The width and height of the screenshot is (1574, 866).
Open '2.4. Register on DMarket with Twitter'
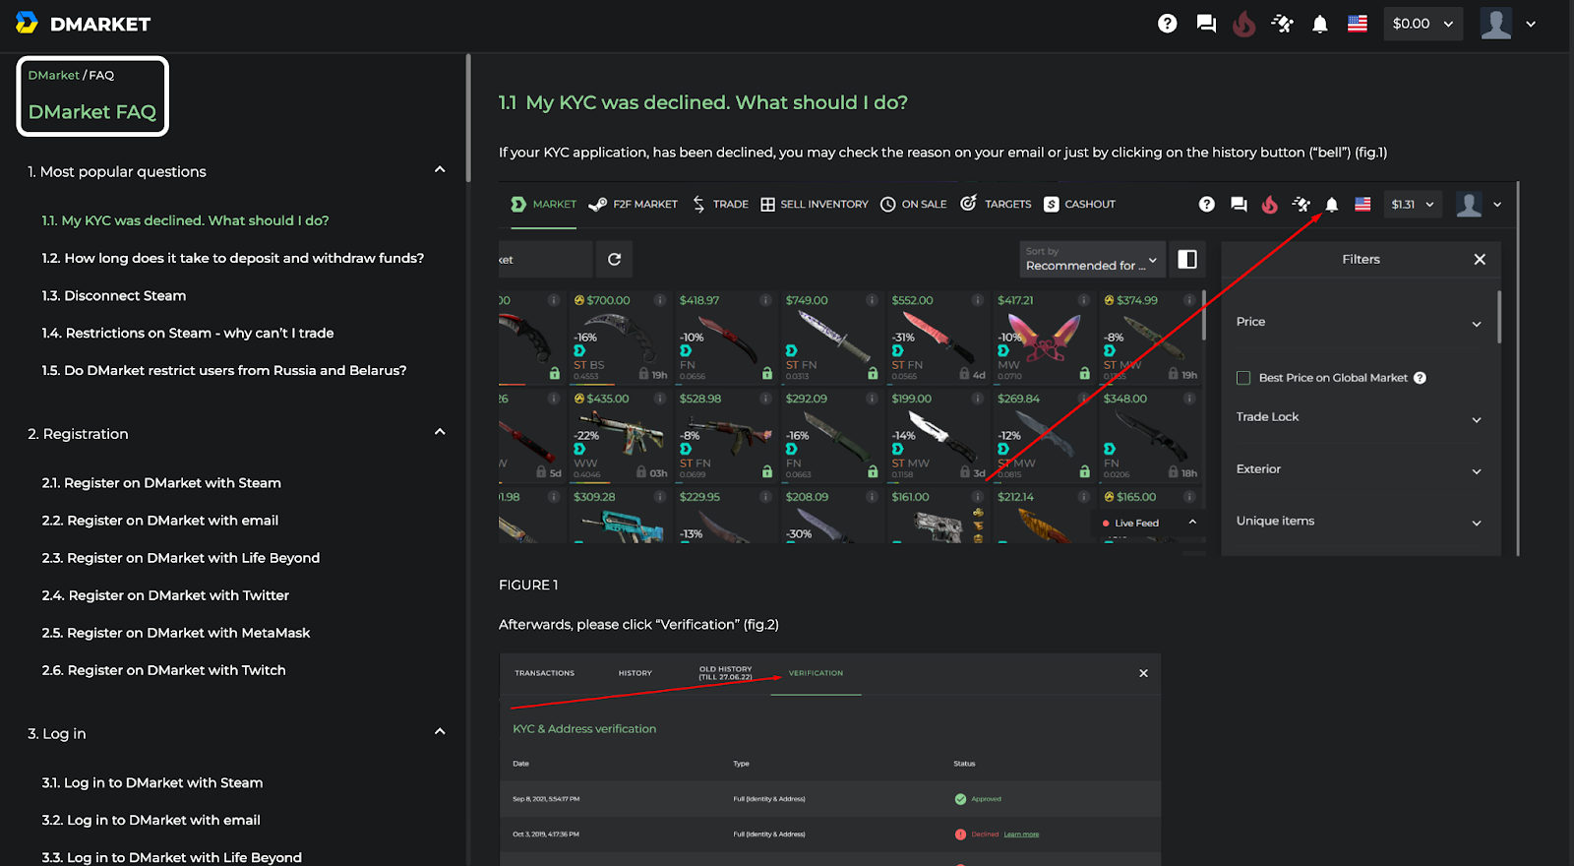[165, 594]
